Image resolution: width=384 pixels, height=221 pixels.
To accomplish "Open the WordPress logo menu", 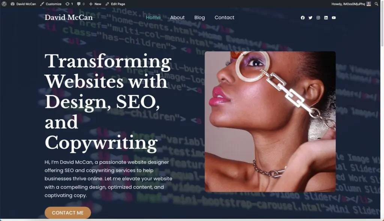I will click(x=4, y=4).
